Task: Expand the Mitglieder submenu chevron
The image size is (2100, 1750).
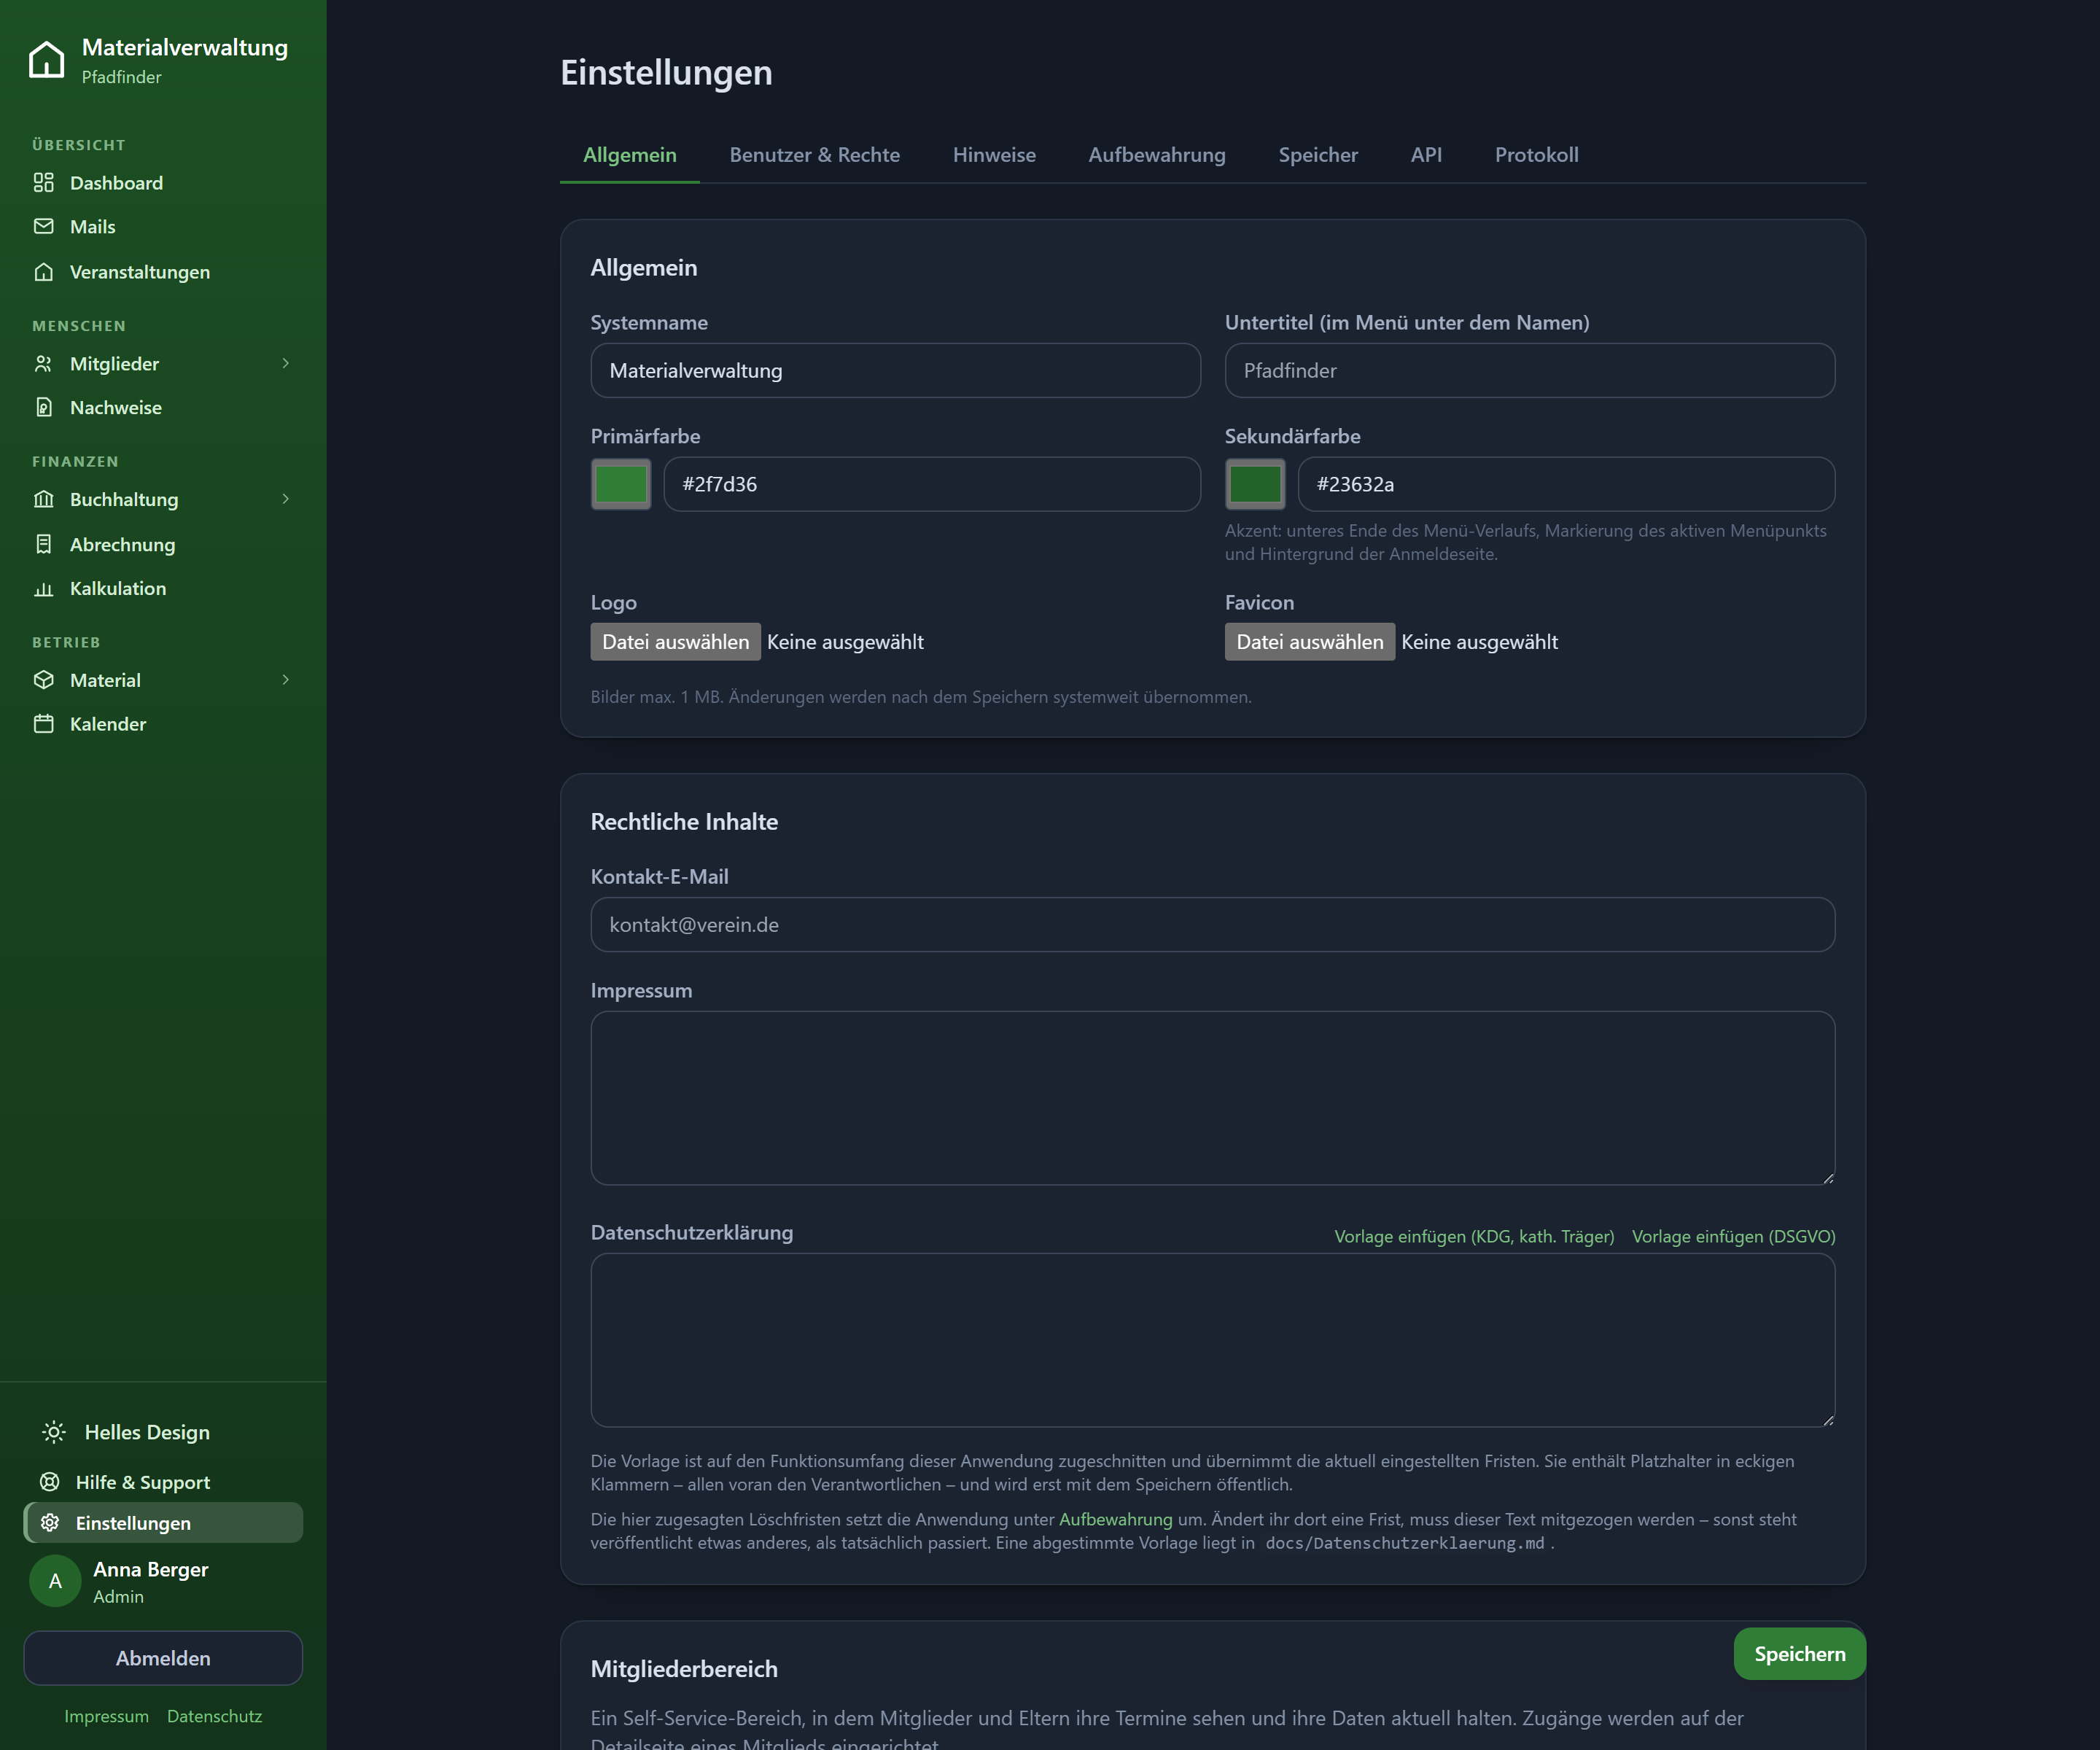Action: click(x=285, y=363)
